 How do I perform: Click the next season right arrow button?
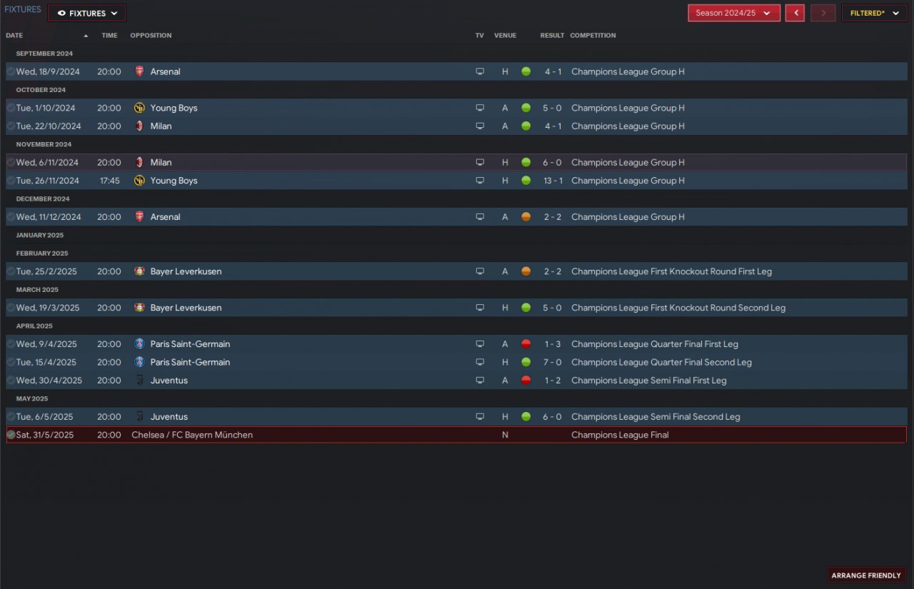coord(823,13)
